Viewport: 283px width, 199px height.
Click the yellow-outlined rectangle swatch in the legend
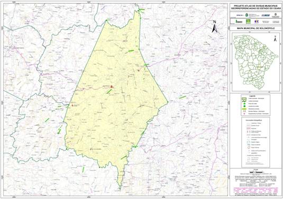pos(244,98)
